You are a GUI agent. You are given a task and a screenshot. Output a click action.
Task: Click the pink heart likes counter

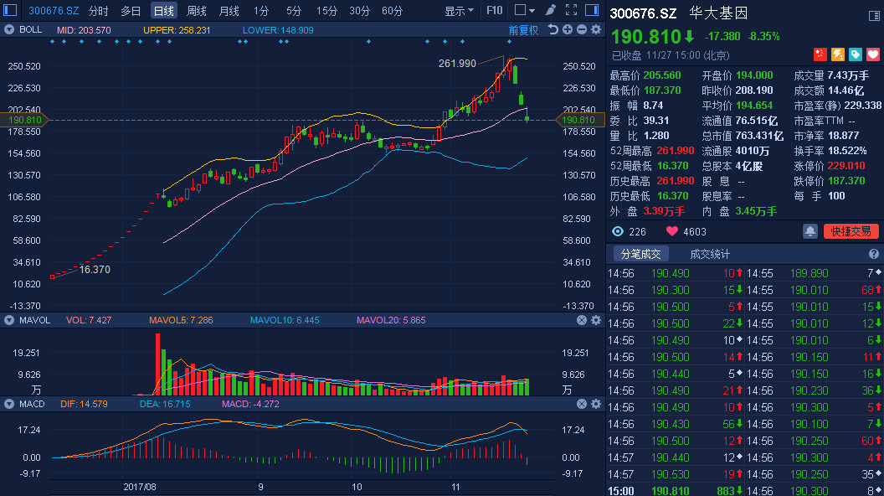click(686, 231)
